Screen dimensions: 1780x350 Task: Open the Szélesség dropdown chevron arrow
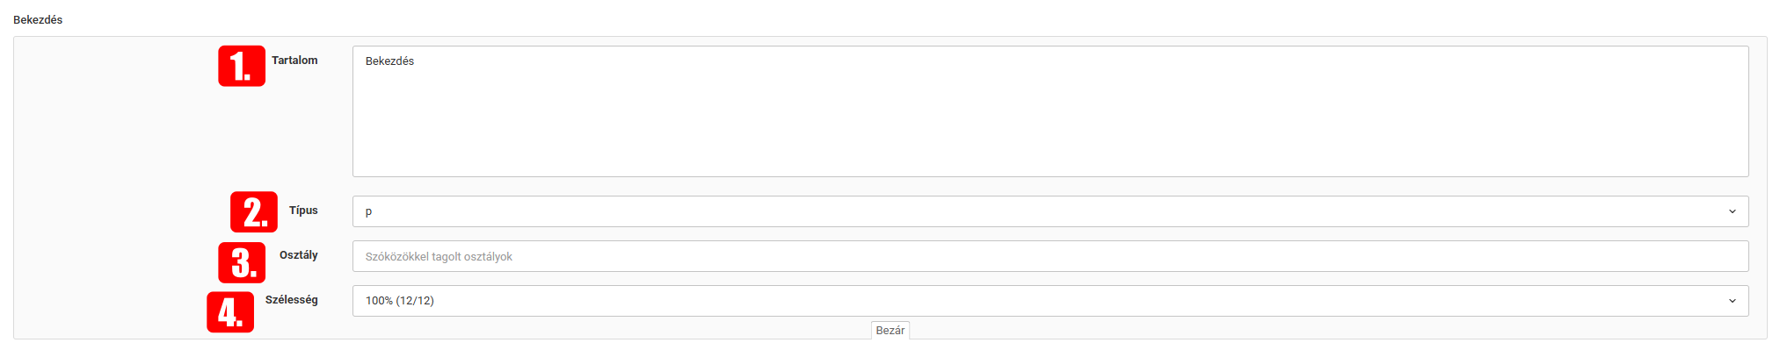click(x=1732, y=301)
